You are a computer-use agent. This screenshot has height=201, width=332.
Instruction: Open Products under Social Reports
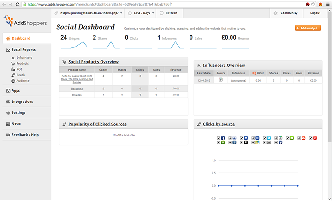22,63
